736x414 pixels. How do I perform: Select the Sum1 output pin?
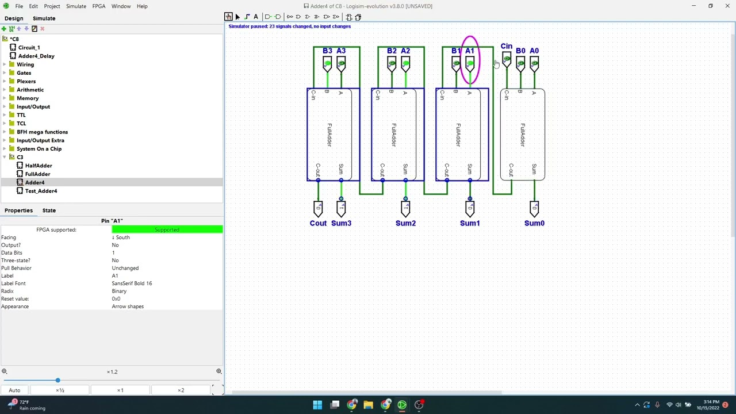pos(470,208)
